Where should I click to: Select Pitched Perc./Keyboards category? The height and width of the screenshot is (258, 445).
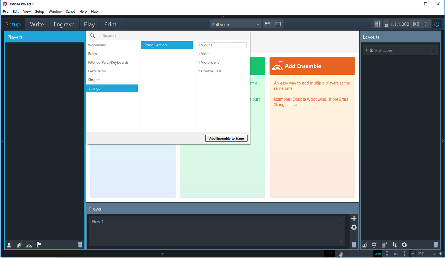[112, 62]
